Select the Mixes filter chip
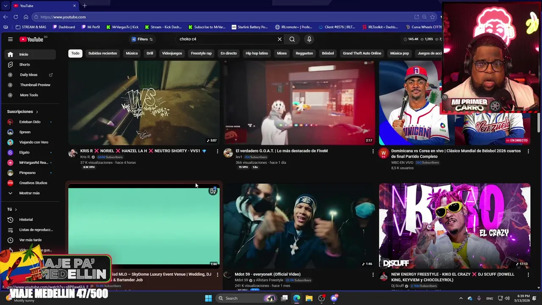This screenshot has height=305, width=542. (x=282, y=53)
